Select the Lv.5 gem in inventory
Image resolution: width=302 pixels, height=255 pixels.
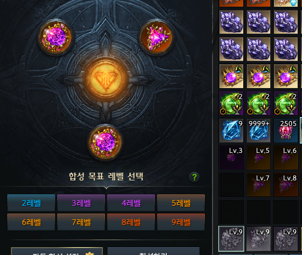pos(258,158)
